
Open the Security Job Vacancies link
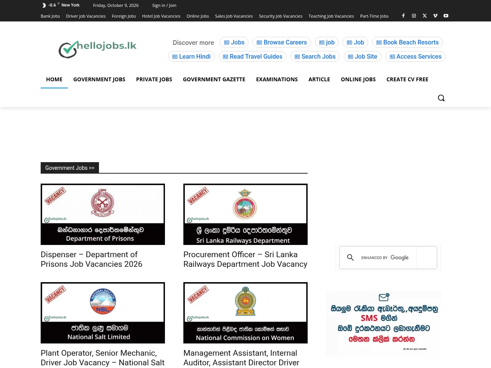(x=280, y=16)
